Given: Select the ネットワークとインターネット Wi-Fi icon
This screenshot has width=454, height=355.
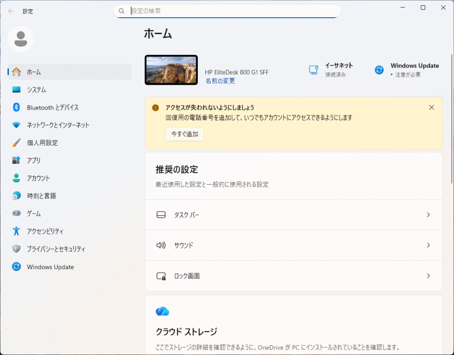Looking at the screenshot, I should click(x=16, y=125).
